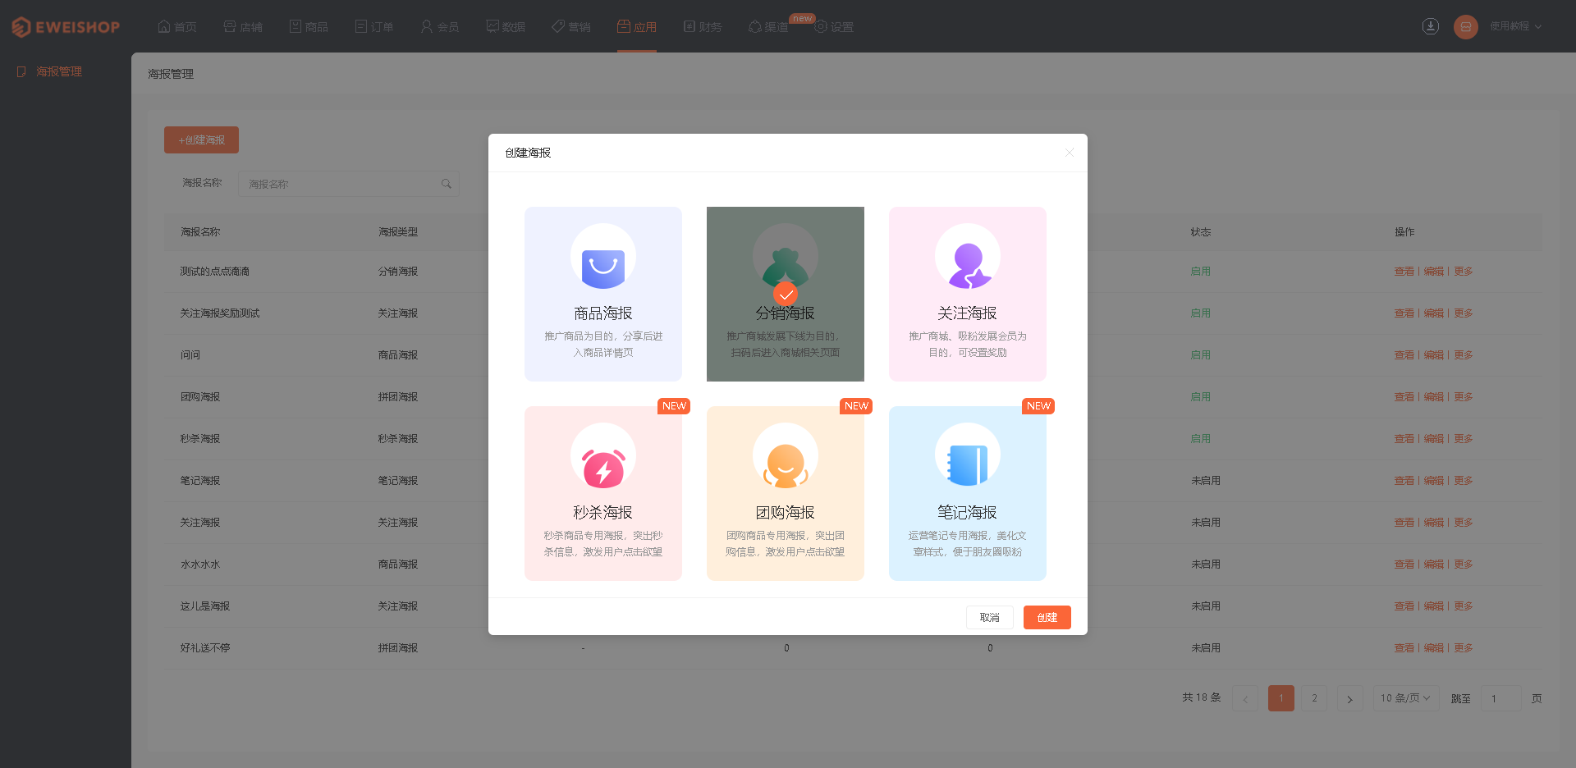Click the 测试的点点滴滴 poster name
This screenshot has height=768, width=1576.
(x=215, y=272)
